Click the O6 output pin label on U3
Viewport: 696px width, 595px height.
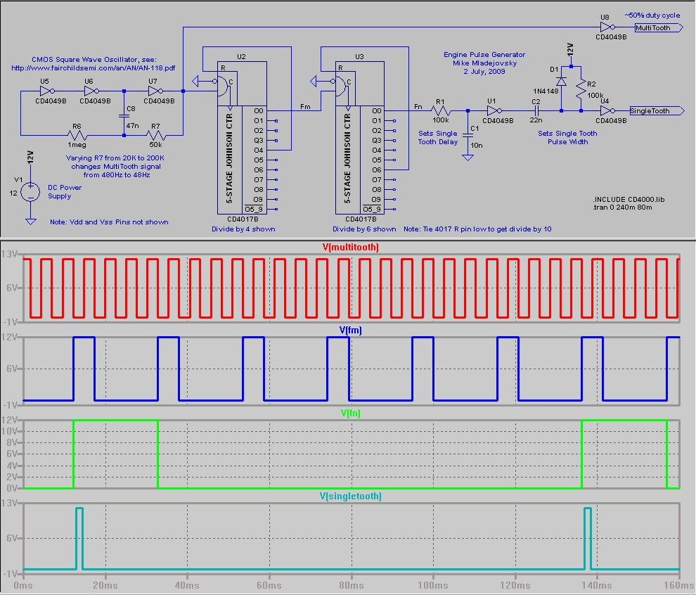[x=377, y=169]
